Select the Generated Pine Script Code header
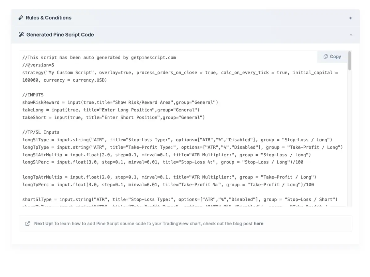The width and height of the screenshot is (370, 277). [60, 34]
